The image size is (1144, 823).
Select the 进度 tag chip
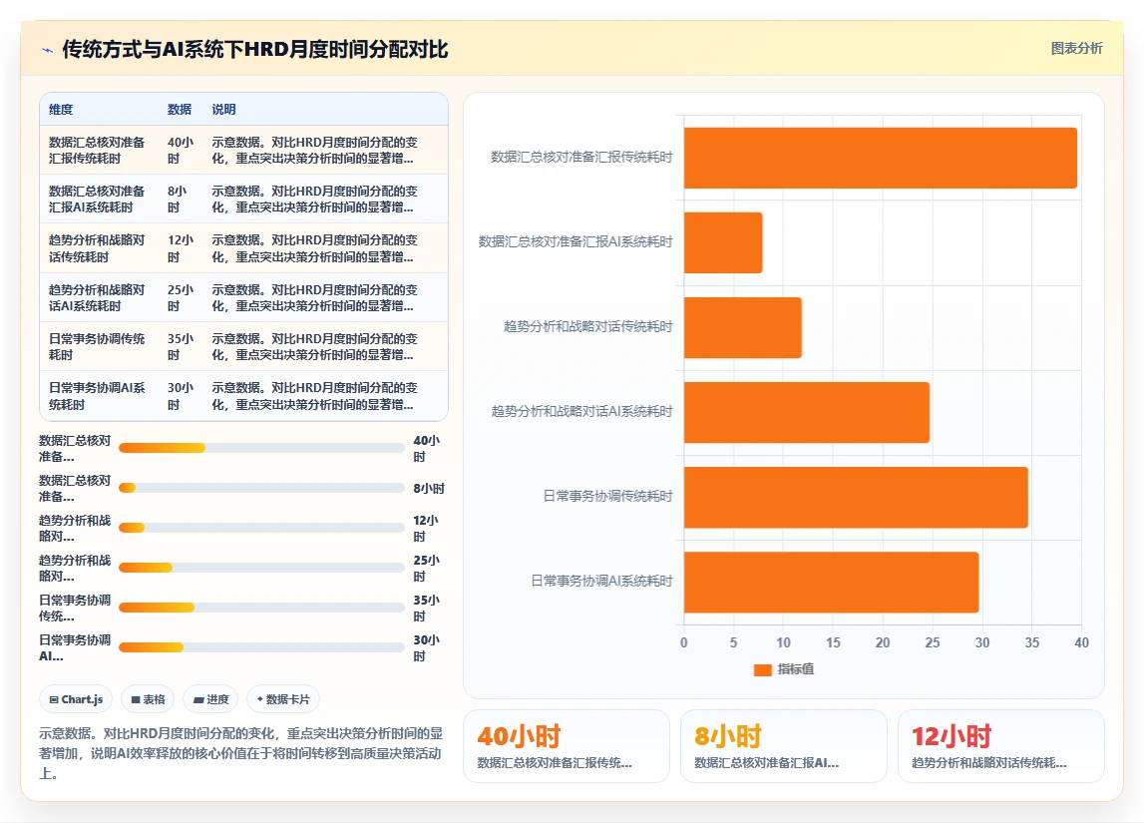pyautogui.click(x=210, y=699)
